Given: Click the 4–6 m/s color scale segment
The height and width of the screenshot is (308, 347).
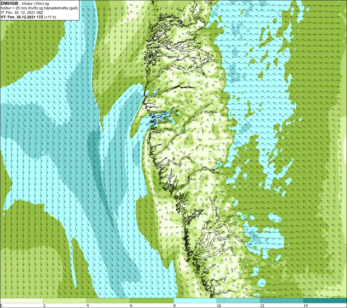Looking at the screenshot, I should pos(108,300).
